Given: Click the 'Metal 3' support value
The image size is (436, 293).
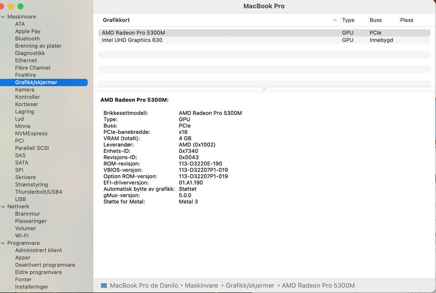Looking at the screenshot, I should (188, 202).
